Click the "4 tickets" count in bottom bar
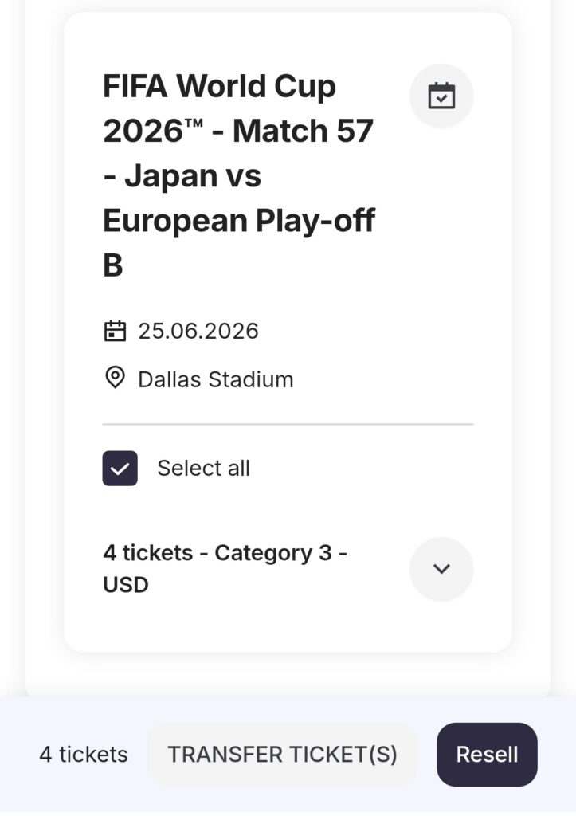 [x=84, y=755]
